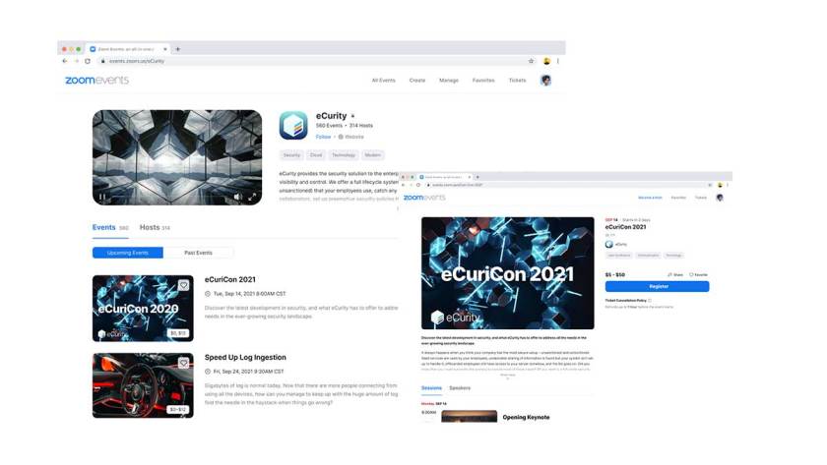This screenshot has width=827, height=465.
Task: Open Ticket Cancellation Policy info icon
Action: tap(650, 301)
